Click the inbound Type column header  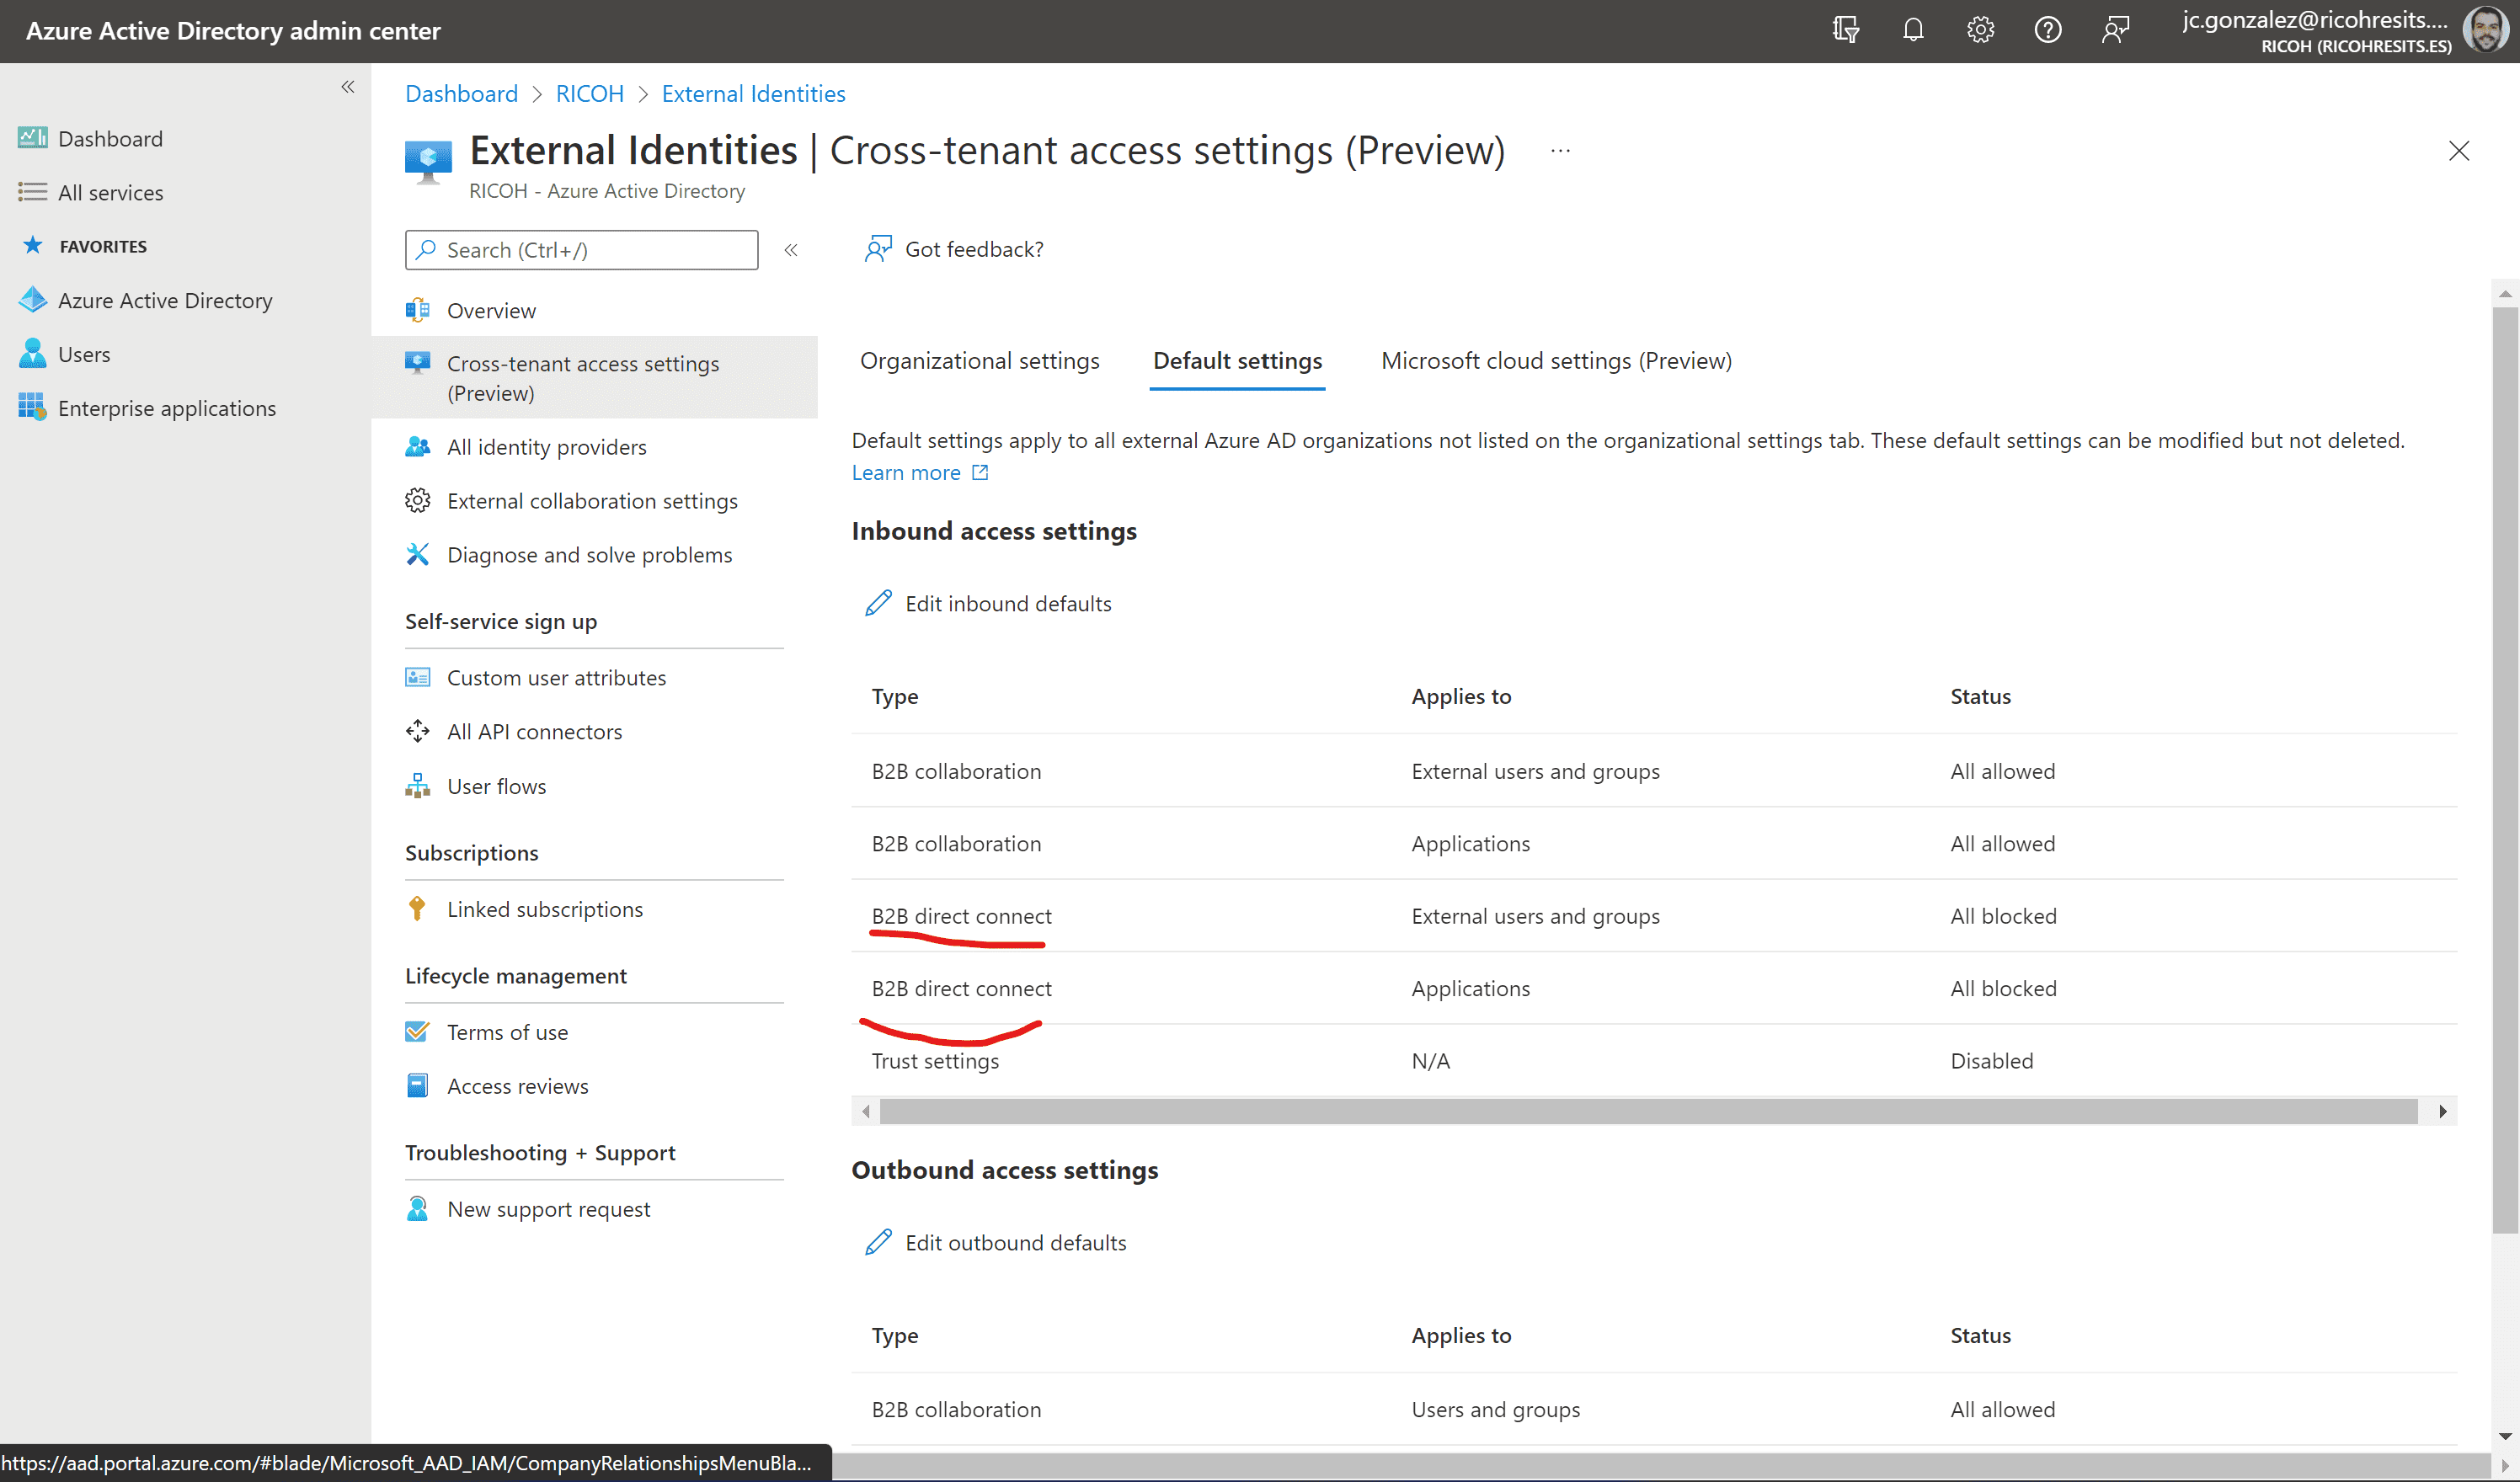point(894,697)
